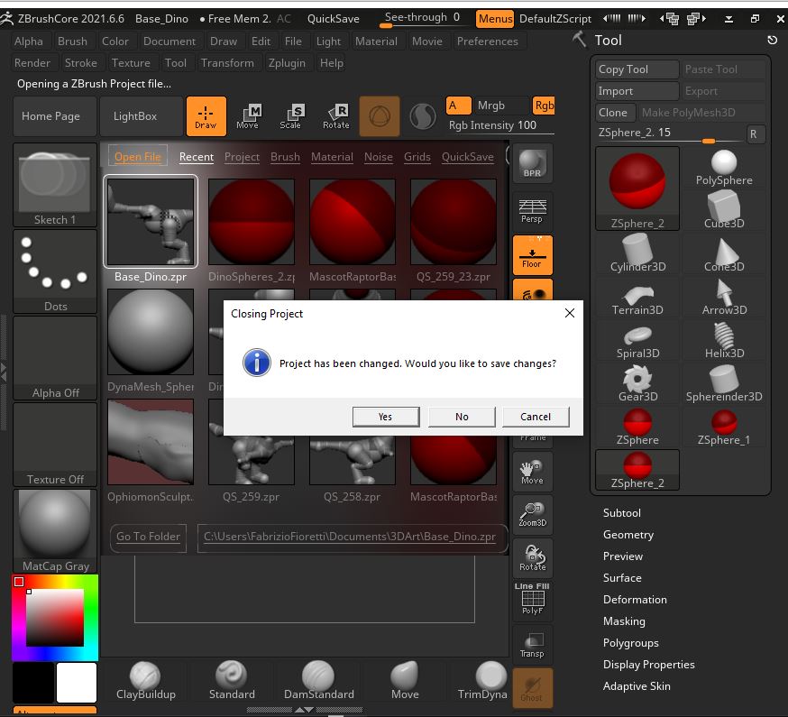Image resolution: width=788 pixels, height=717 pixels.
Task: Expand the Subtool section
Action: (622, 512)
